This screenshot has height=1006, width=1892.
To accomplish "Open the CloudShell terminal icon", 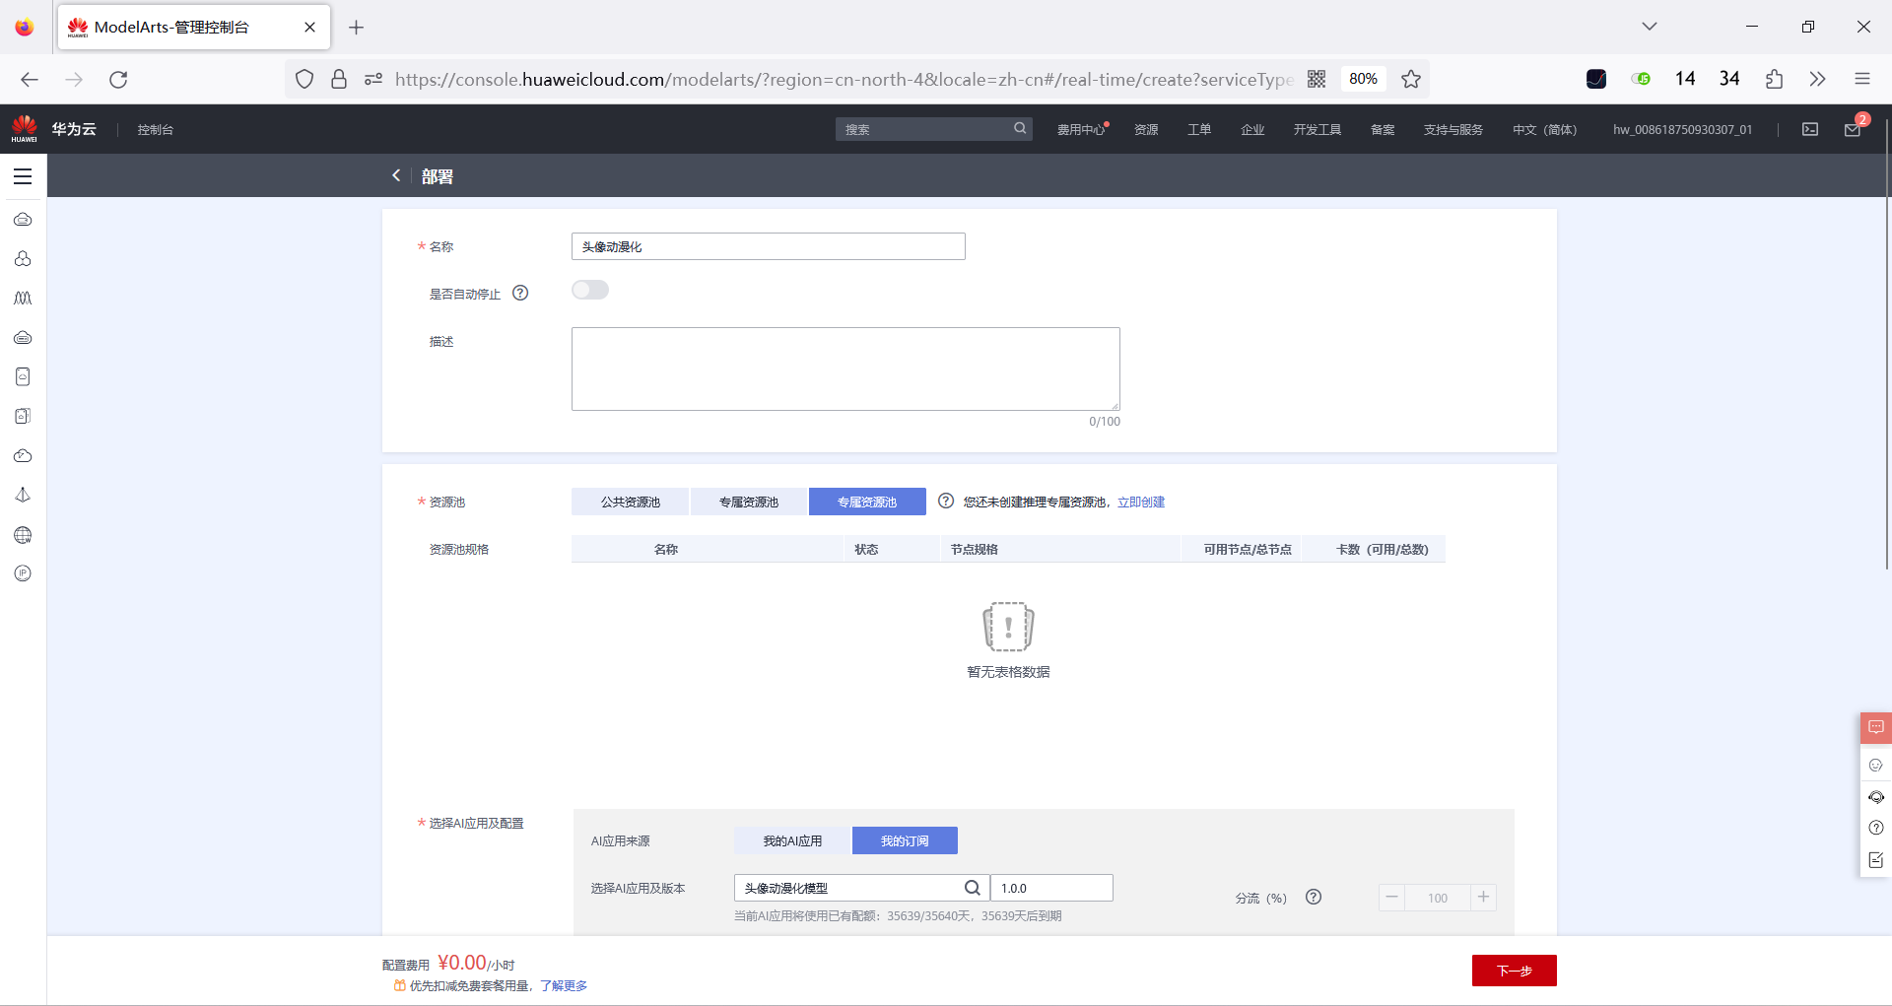I will (x=1810, y=129).
